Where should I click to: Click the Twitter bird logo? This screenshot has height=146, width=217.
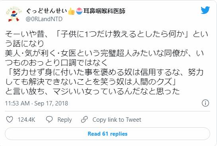click(x=205, y=10)
